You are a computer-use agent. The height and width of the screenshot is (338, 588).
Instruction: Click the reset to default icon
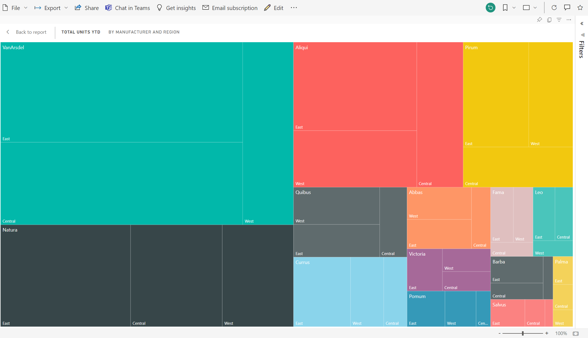coord(490,8)
